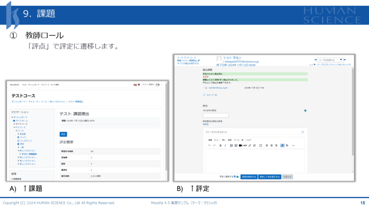369x207 pixels.
Task: Toggle italic in the feedback editor toolbar
Action: click(x=225, y=146)
